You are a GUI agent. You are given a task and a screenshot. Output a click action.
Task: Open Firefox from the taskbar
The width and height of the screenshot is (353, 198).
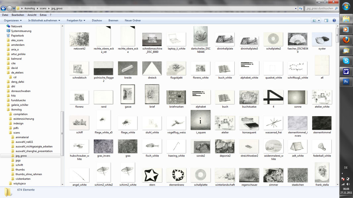pyautogui.click(x=346, y=40)
